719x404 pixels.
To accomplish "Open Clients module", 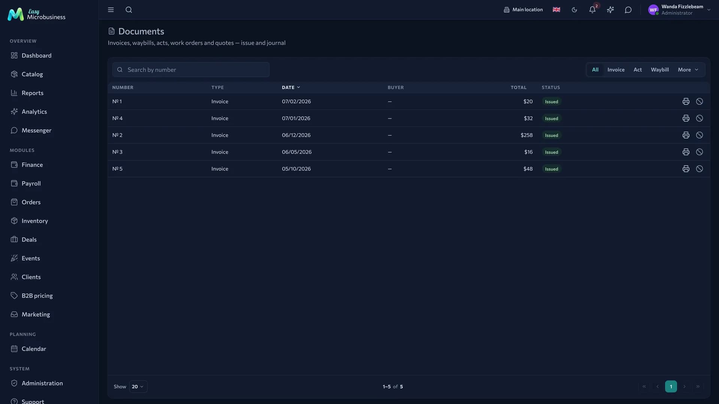I will click(49, 277).
